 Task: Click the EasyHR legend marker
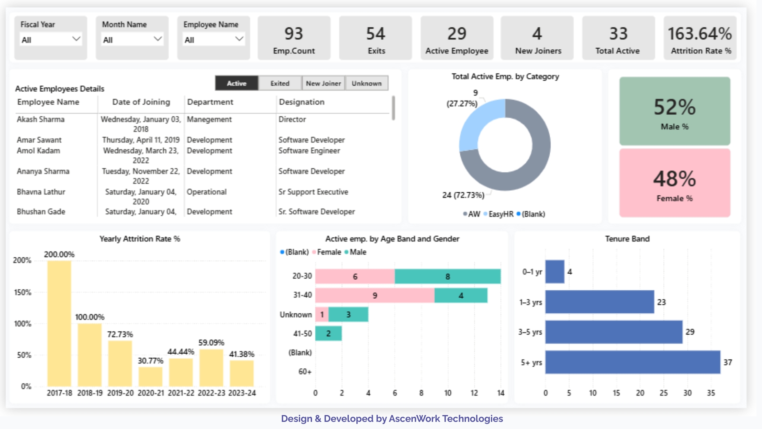pos(486,214)
